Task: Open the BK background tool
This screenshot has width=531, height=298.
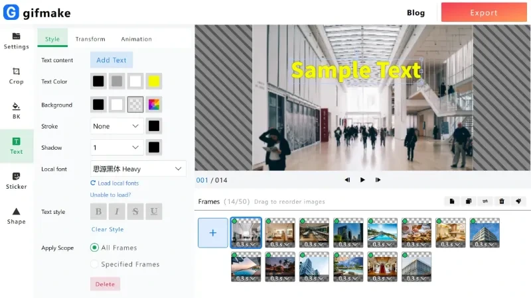Action: 16,111
